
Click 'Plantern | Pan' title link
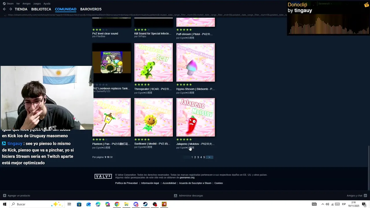click(111, 144)
